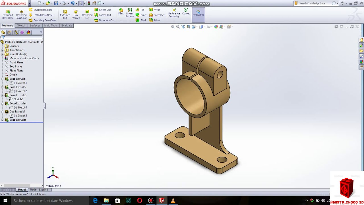The width and height of the screenshot is (364, 205).
Task: Save the document with the floppy icon
Action: [56, 3]
